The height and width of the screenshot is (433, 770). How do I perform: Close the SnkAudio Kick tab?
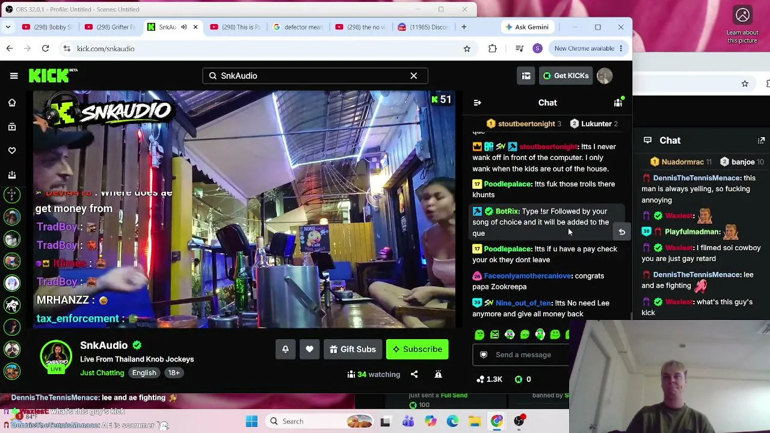[x=196, y=27]
